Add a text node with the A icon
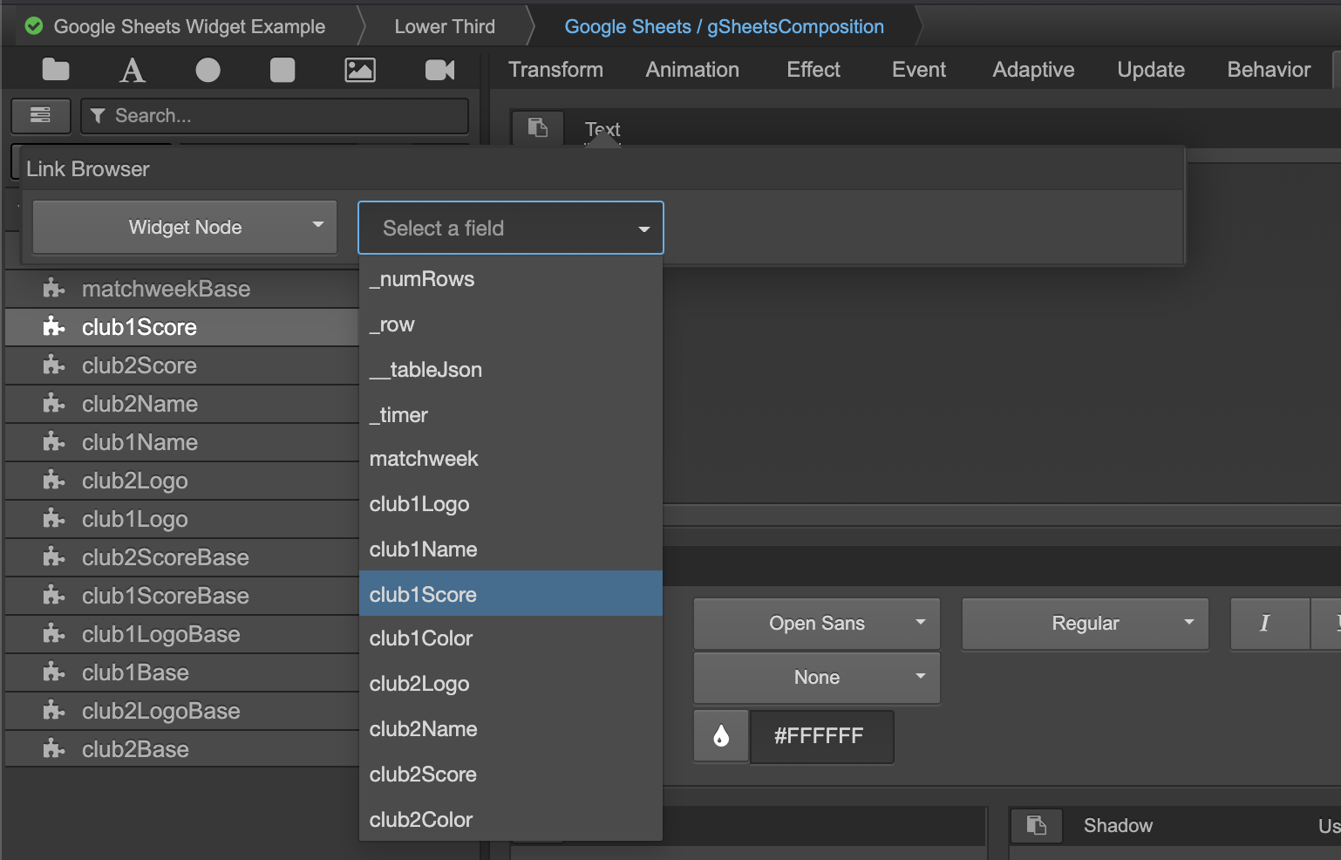The width and height of the screenshot is (1341, 860). click(133, 70)
